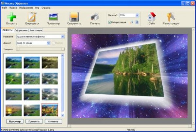Open the Сайт house icon

(x=151, y=17)
